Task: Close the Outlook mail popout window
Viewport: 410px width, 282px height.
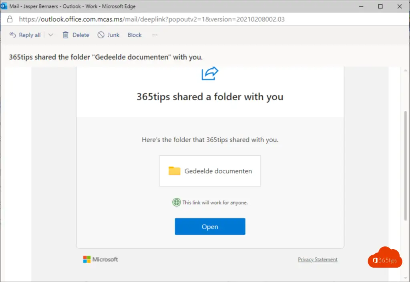Action: coord(399,6)
